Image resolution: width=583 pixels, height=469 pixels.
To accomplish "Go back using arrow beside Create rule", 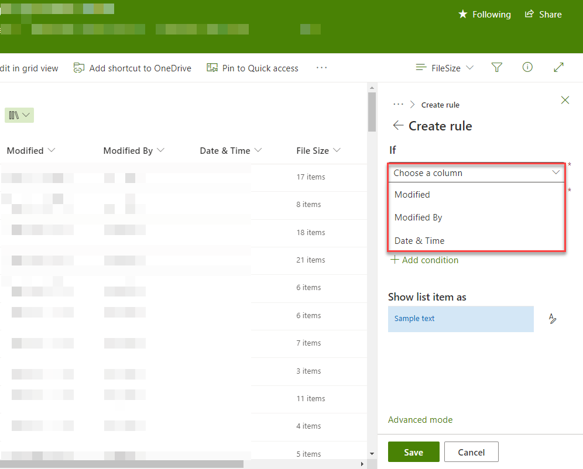I will (398, 126).
